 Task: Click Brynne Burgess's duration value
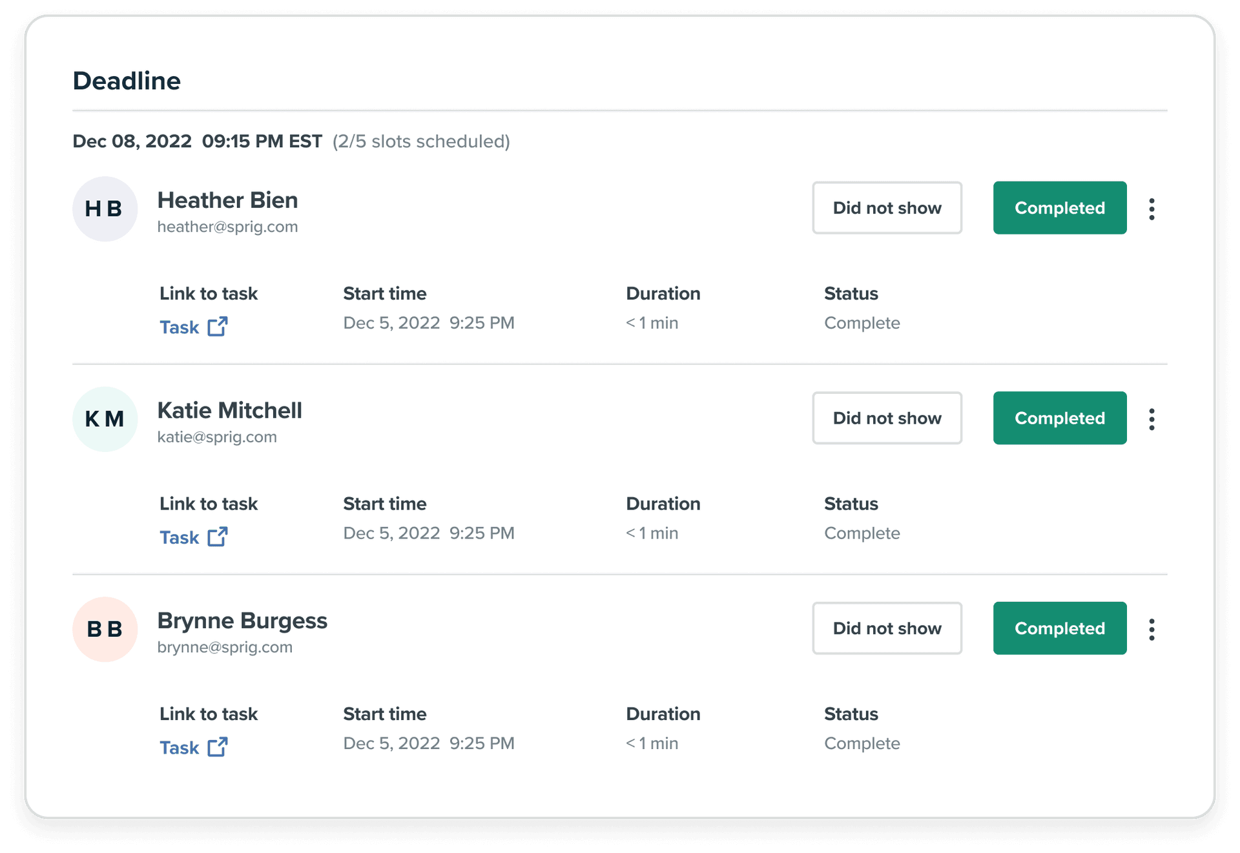pos(652,743)
